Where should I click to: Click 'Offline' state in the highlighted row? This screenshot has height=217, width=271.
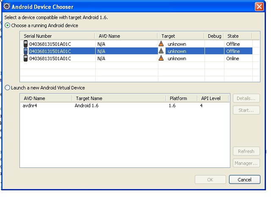click(233, 51)
